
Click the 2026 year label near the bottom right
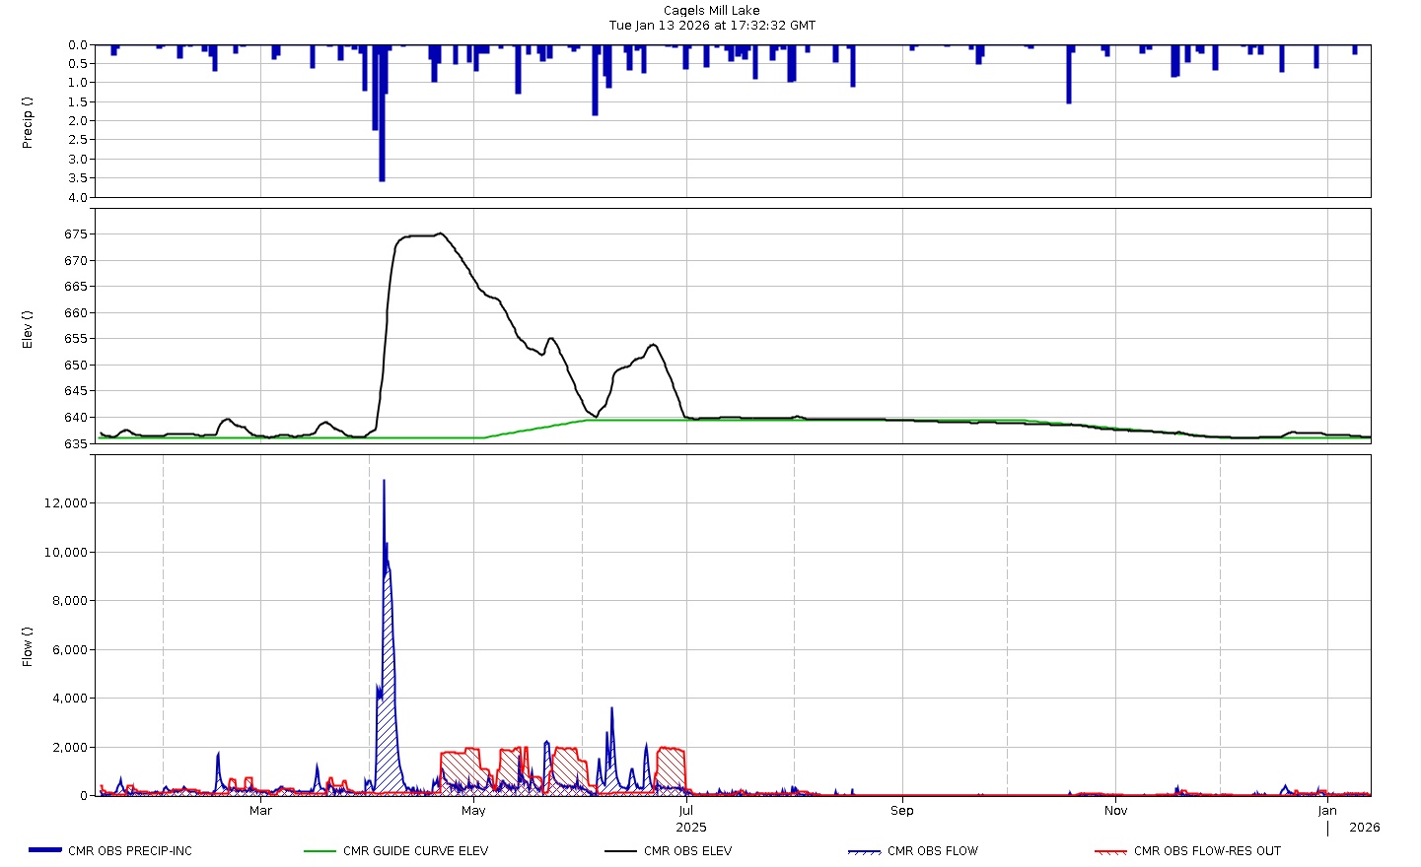[1366, 828]
